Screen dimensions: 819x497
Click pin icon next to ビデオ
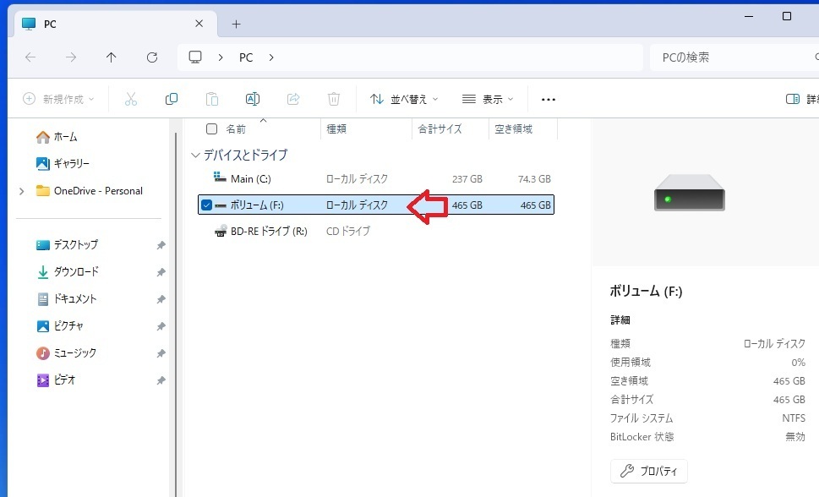(x=161, y=381)
